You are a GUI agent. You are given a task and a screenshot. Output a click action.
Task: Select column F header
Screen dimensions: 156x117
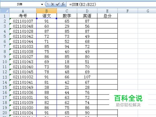[x=128, y=11]
